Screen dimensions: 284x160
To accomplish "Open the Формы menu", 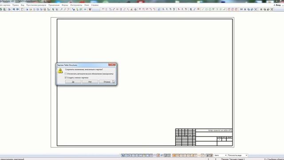I will coord(65,5).
